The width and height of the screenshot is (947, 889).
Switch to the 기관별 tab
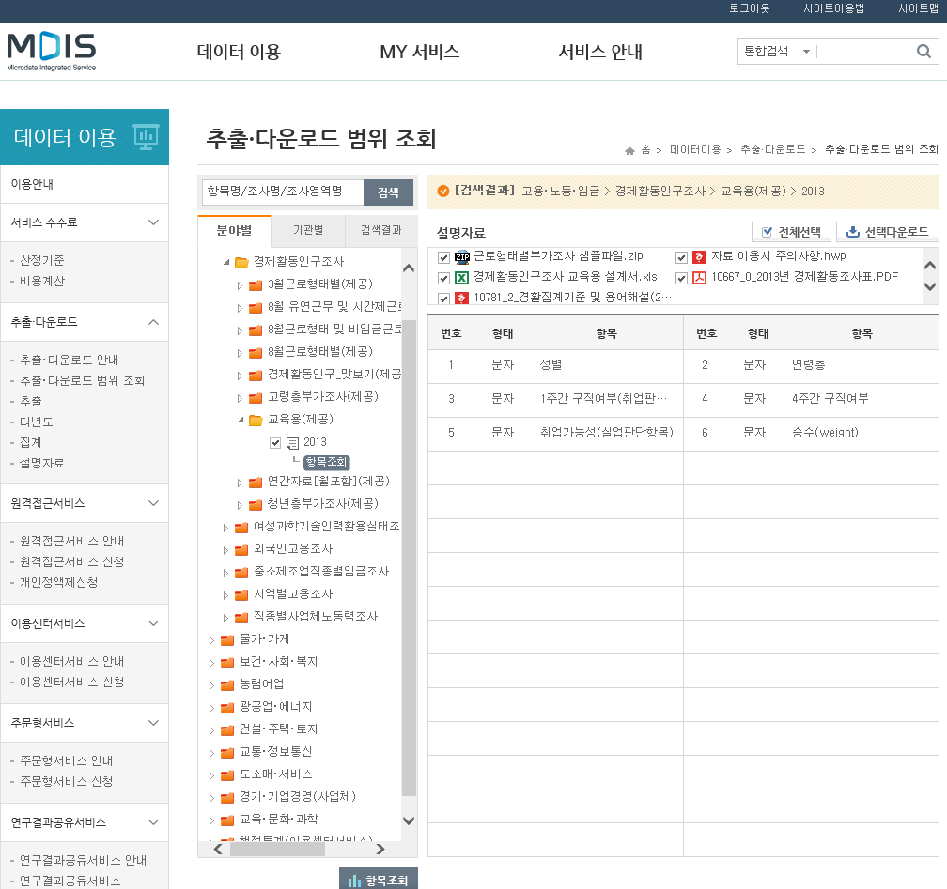[x=307, y=230]
